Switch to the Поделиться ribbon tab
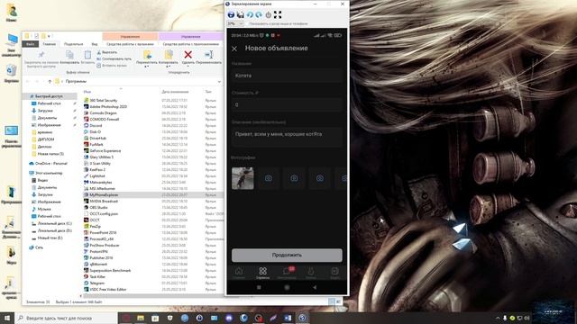 pos(73,44)
